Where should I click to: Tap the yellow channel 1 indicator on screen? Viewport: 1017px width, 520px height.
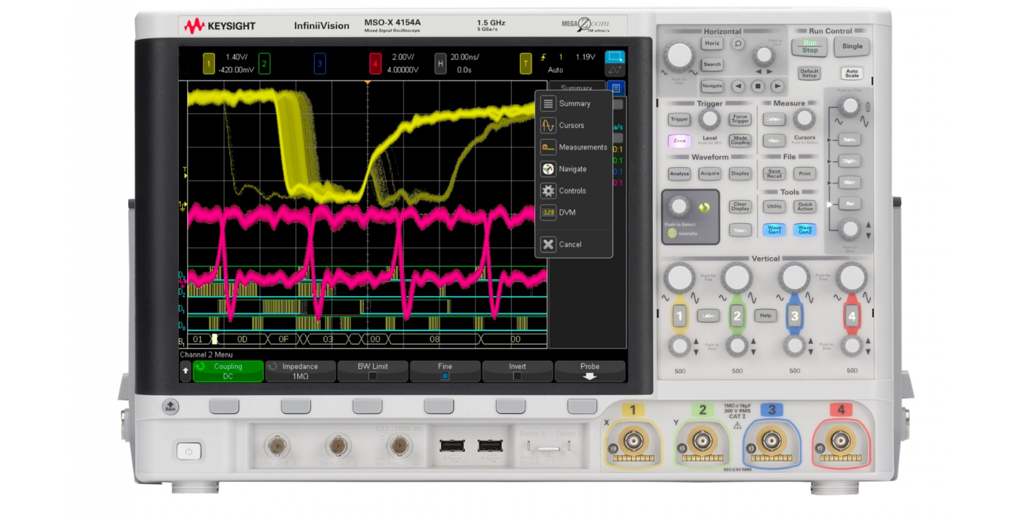(x=209, y=64)
